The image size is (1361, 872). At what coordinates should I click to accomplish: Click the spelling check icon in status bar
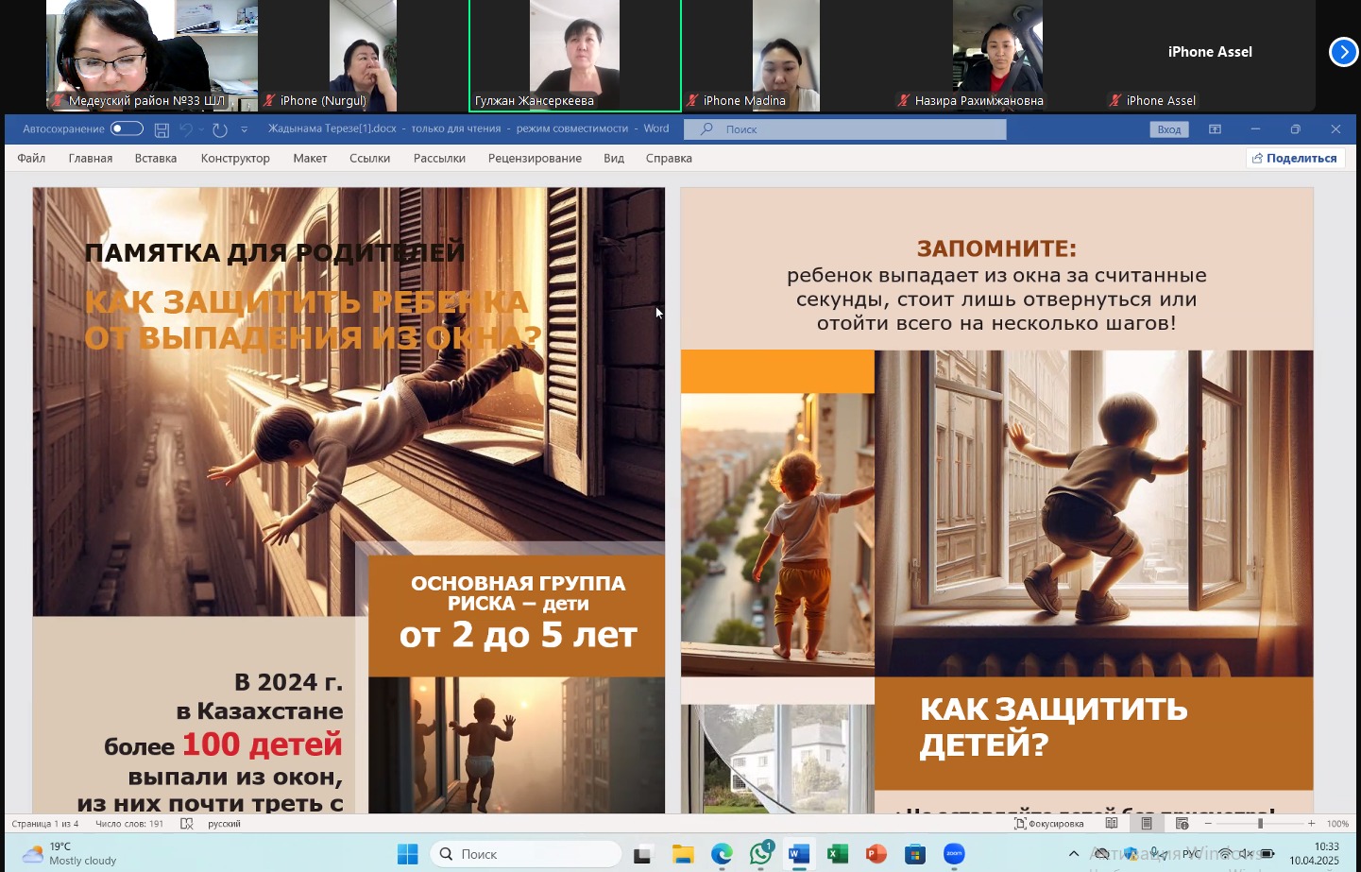(187, 824)
